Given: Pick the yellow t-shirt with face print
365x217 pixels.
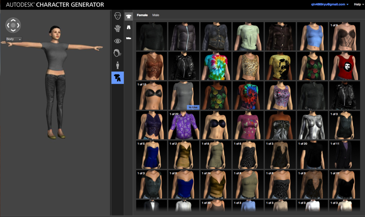Looking at the screenshot, I should pyautogui.click(x=280, y=66).
